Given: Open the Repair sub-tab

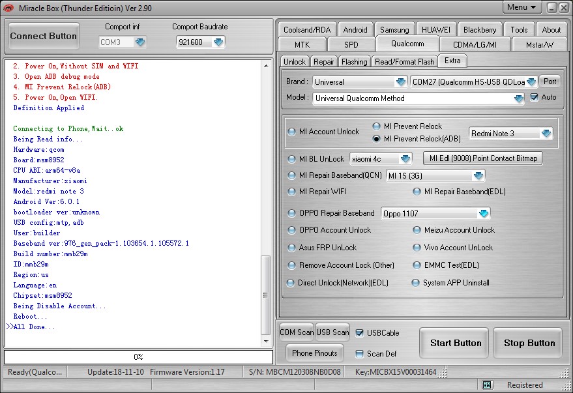Looking at the screenshot, I should [x=324, y=62].
